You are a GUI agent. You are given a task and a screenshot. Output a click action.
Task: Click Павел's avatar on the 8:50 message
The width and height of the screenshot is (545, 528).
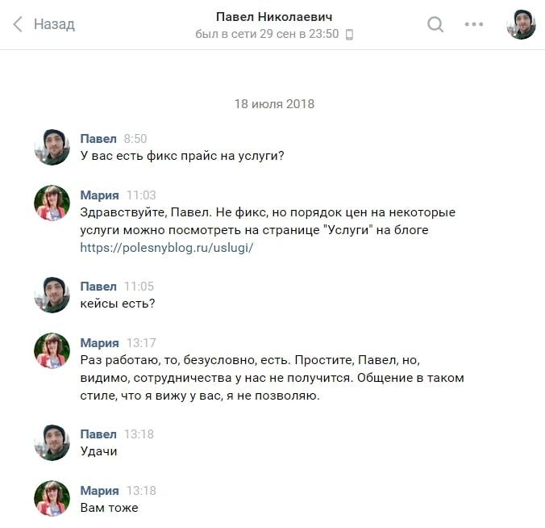pyautogui.click(x=52, y=147)
